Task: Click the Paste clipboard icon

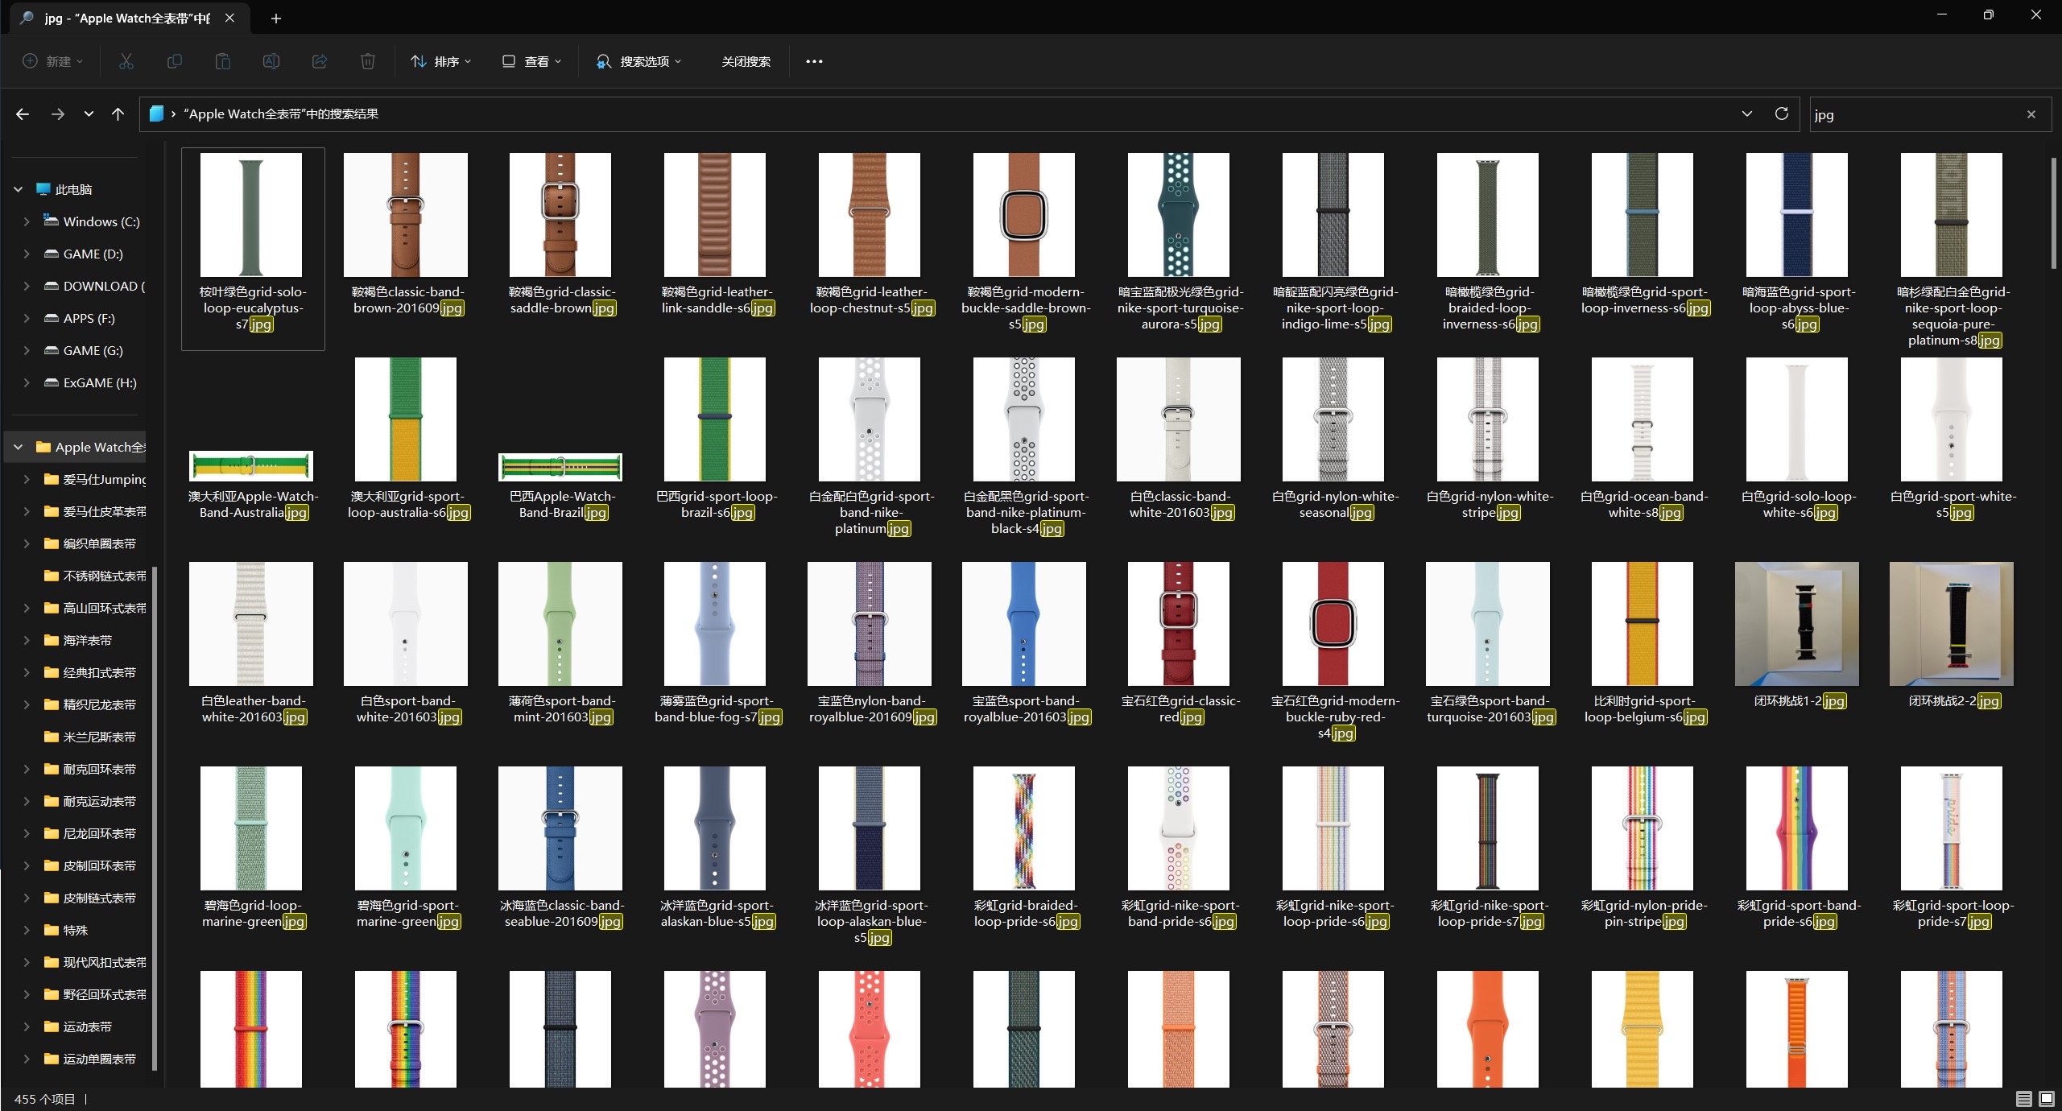Action: (x=223, y=61)
